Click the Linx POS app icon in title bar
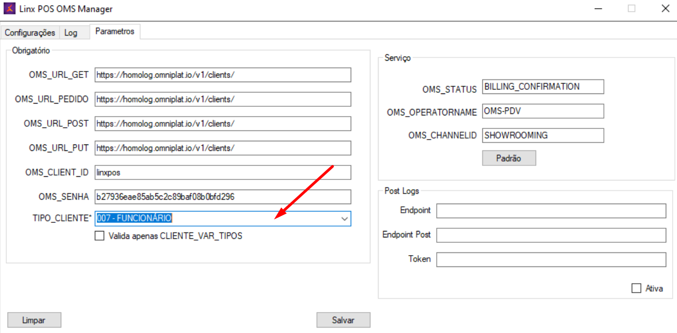The image size is (677, 333). click(9, 9)
